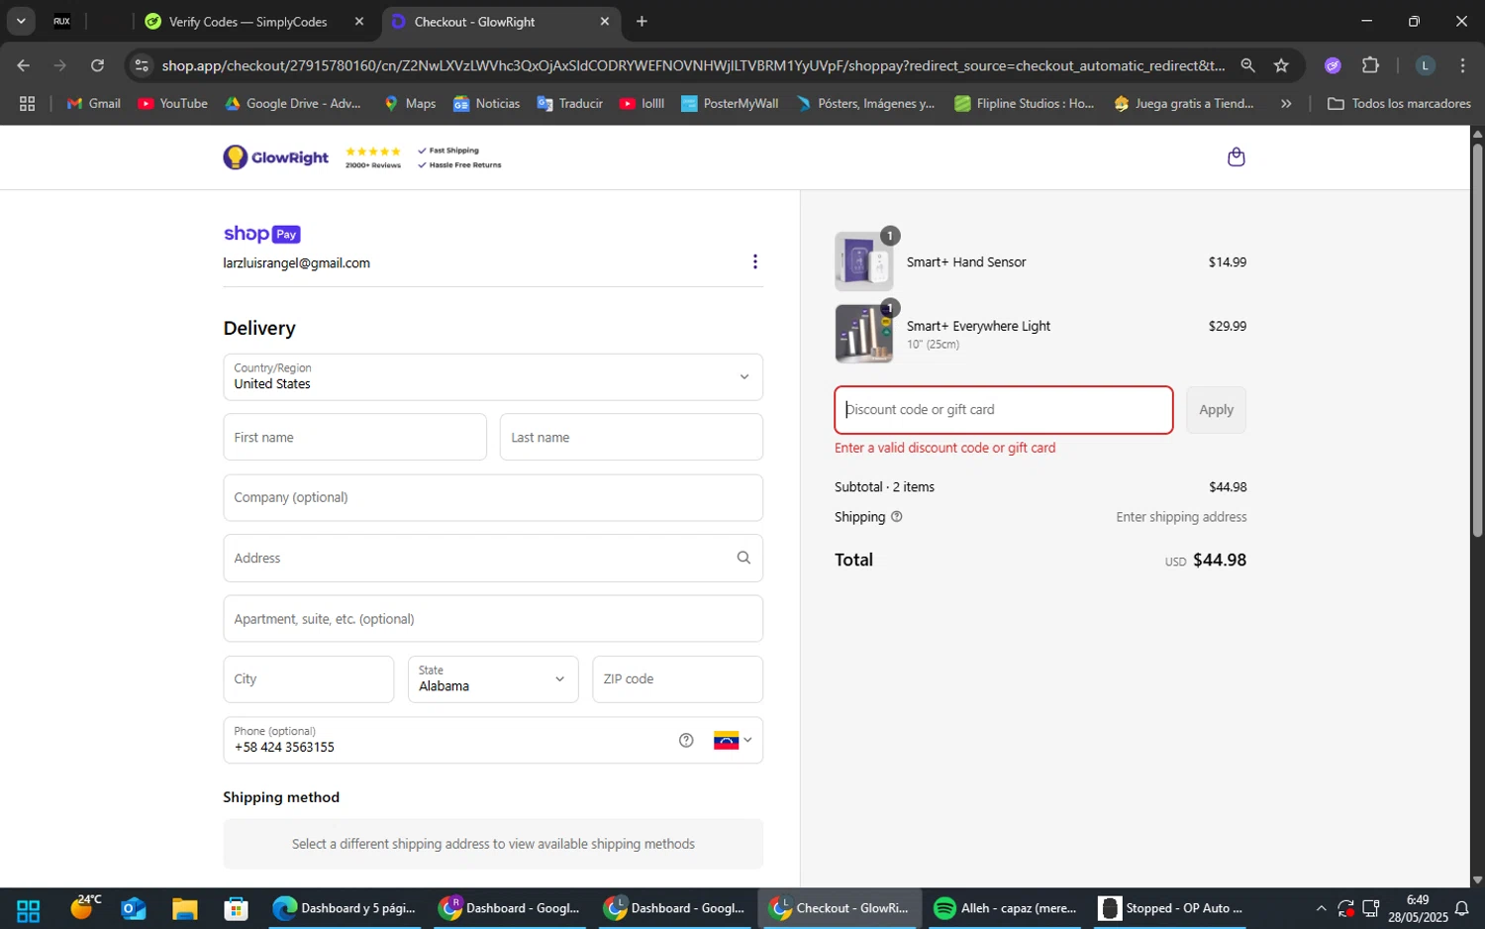Open Outlook from the taskbar
This screenshot has height=929, width=1485.
pos(133,909)
